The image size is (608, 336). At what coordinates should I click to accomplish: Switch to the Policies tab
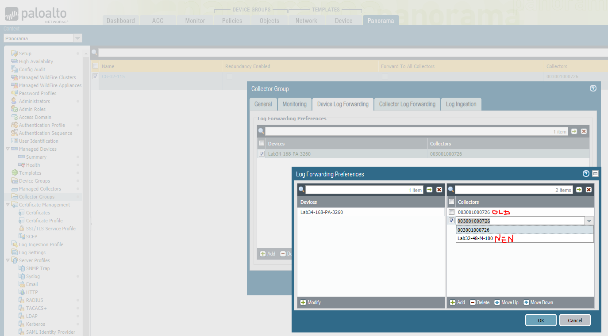click(x=232, y=20)
